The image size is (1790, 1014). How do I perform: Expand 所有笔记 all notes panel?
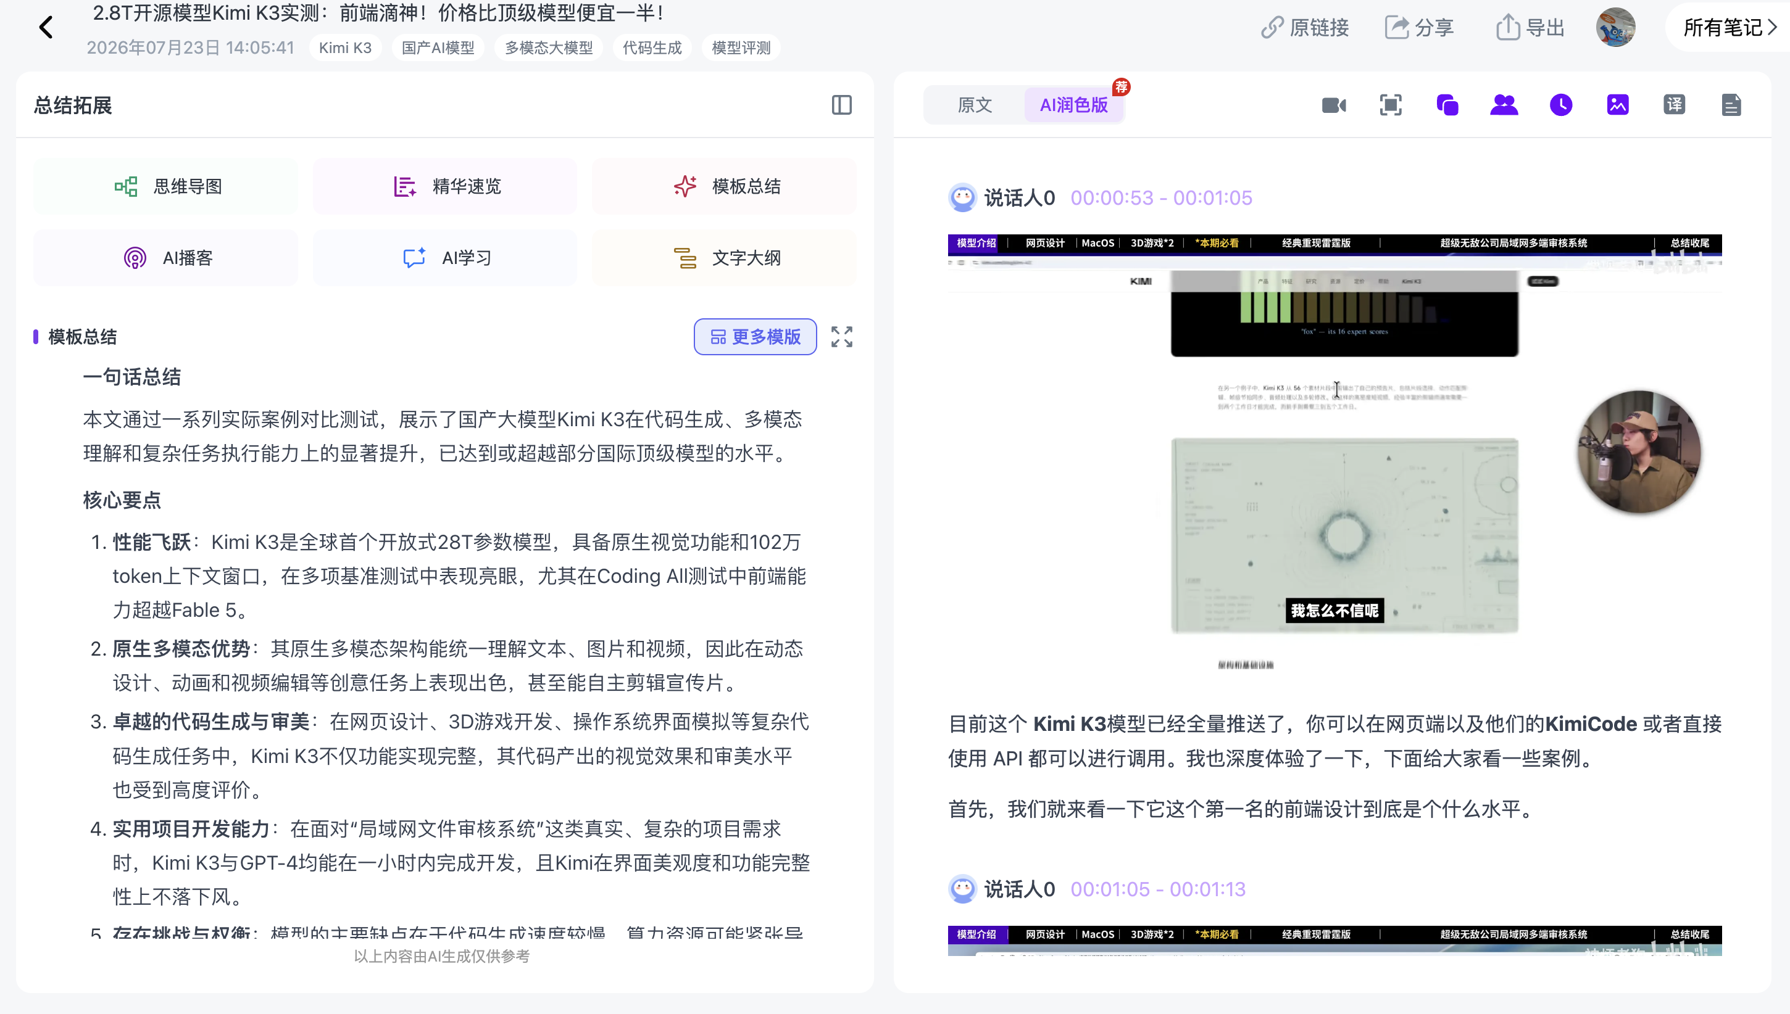pos(1731,28)
